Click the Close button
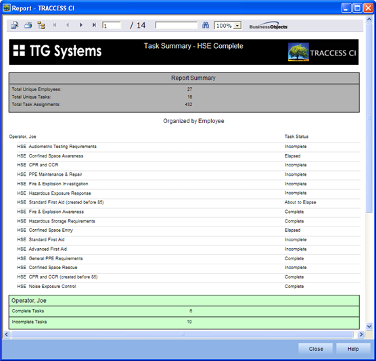This screenshot has height=361, width=376. pyautogui.click(x=316, y=349)
